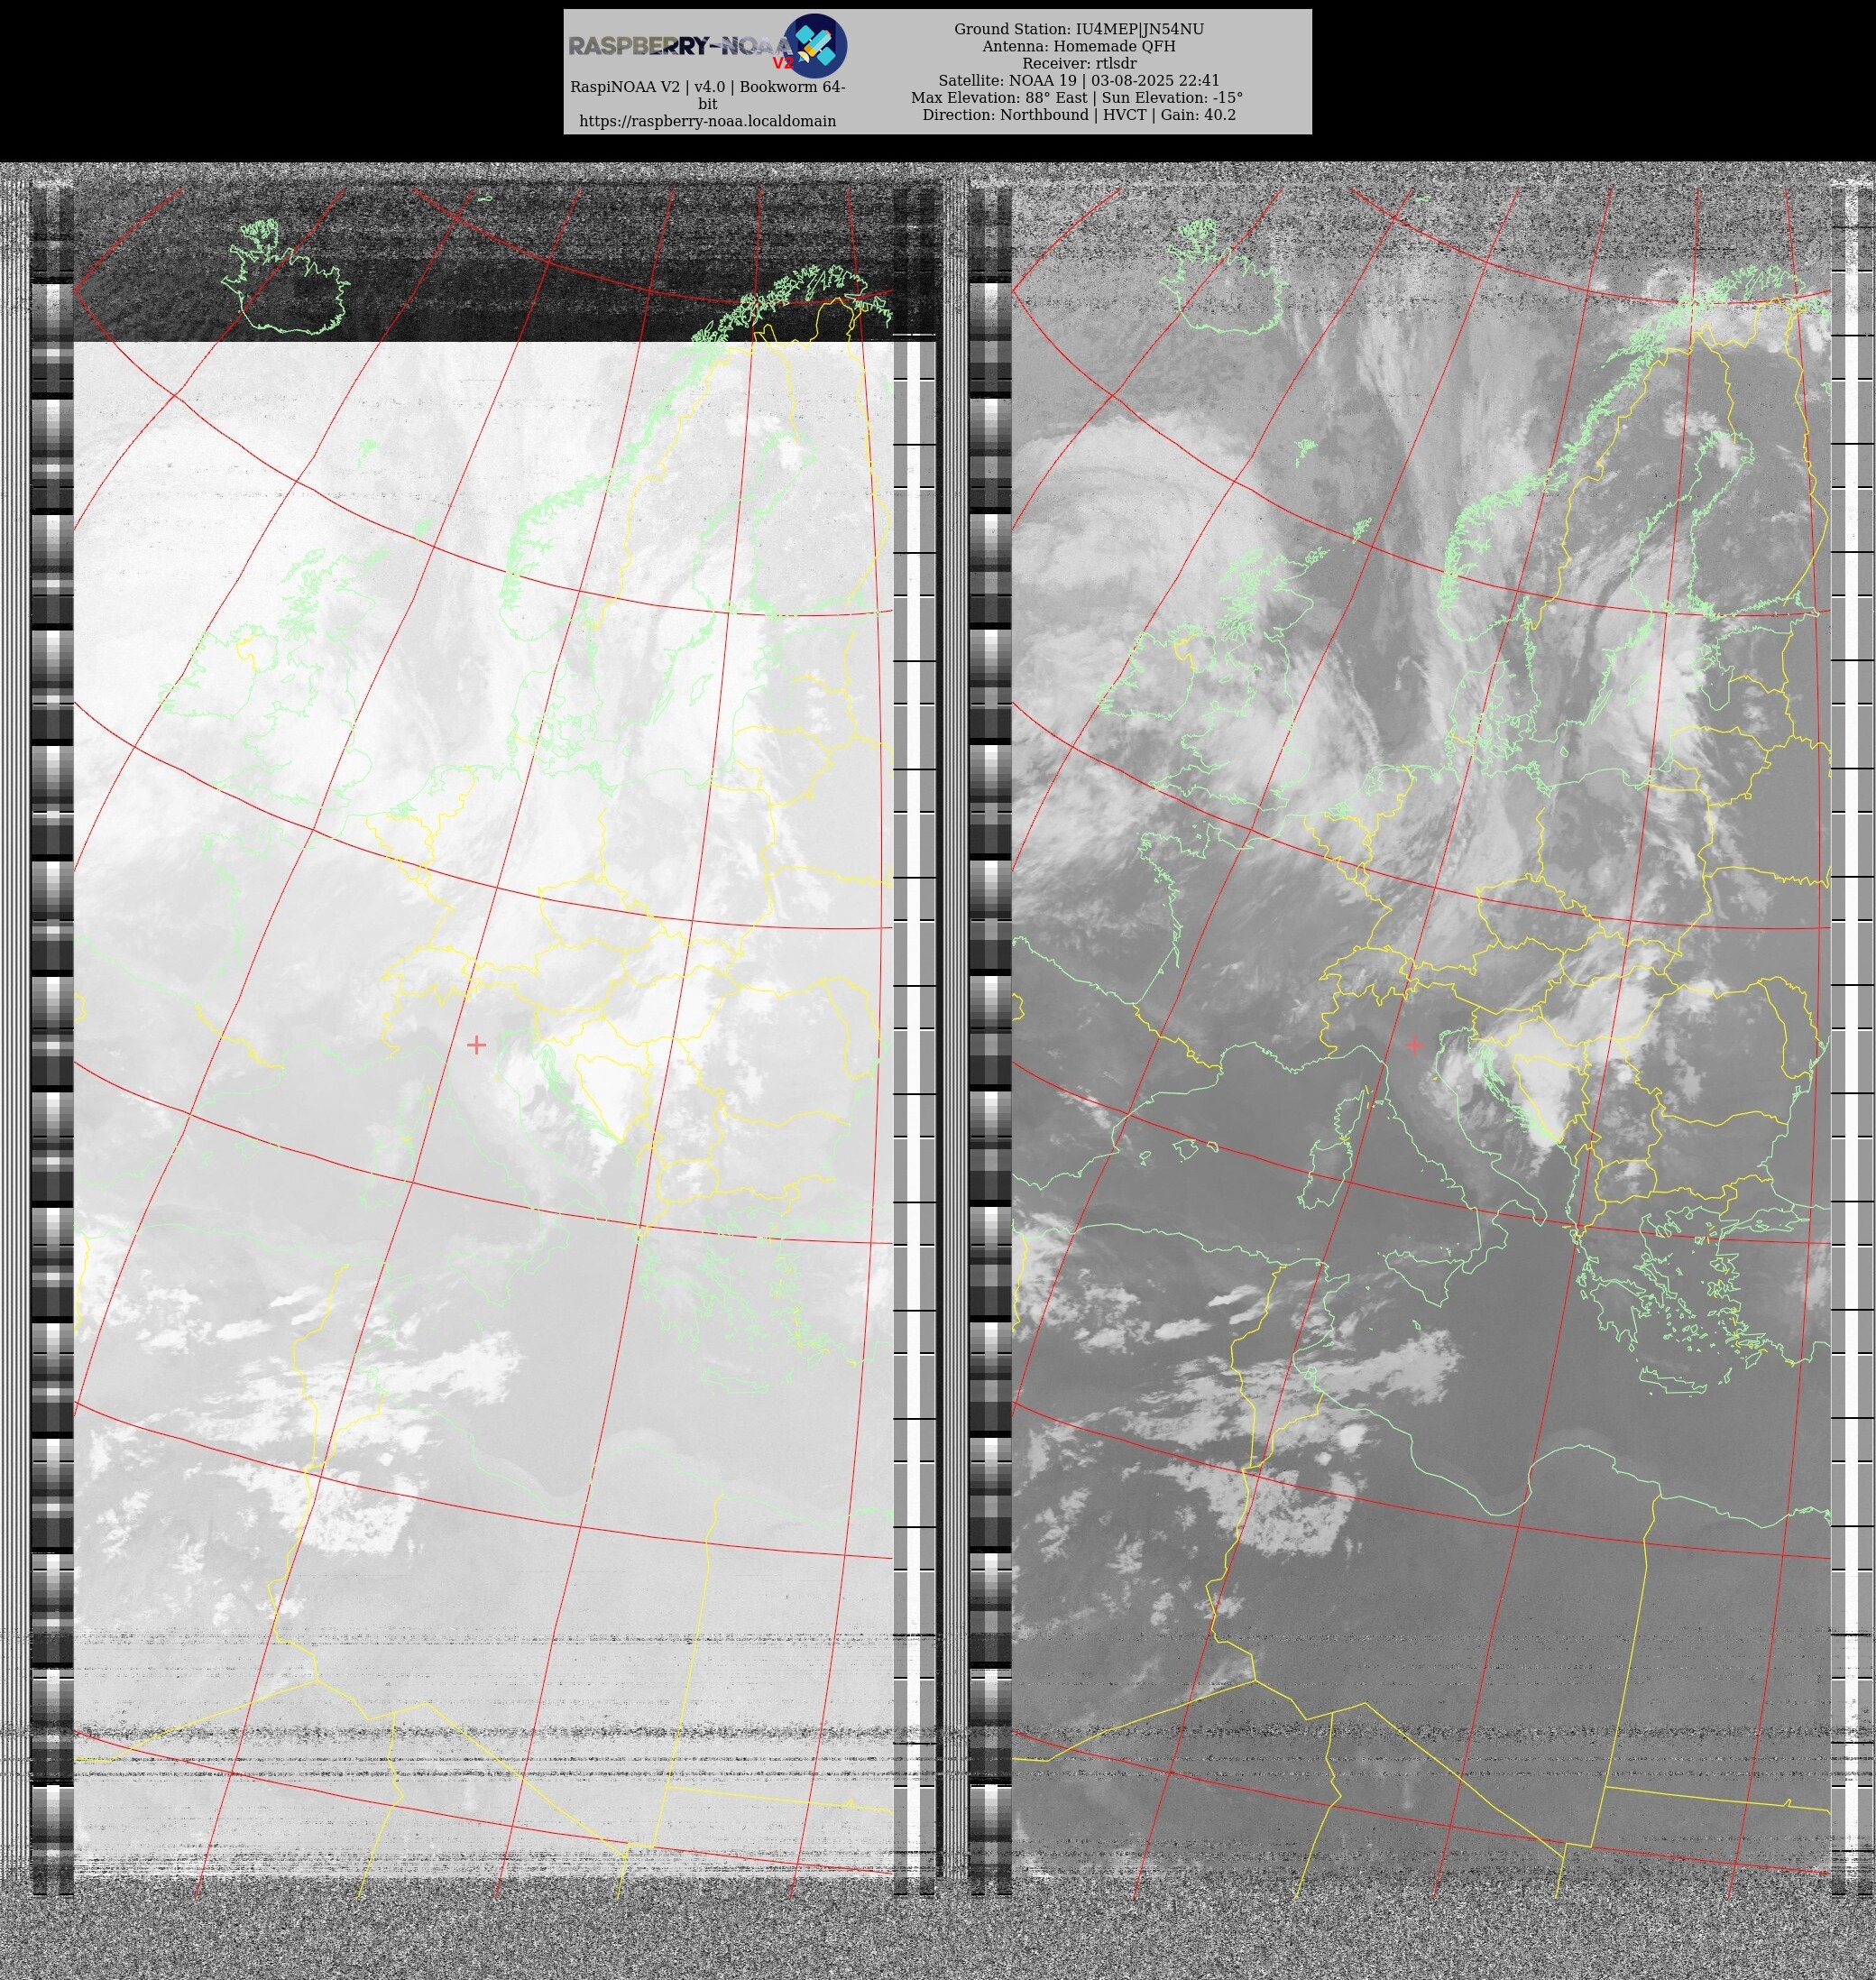
Task: Click the red cross marker in left image
Action: click(477, 1044)
